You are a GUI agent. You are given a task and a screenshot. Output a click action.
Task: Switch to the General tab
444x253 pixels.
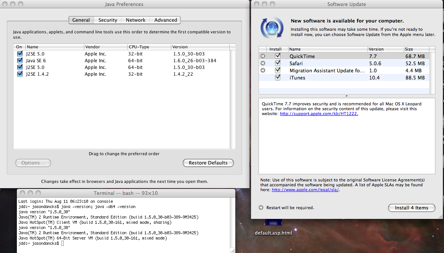81,20
